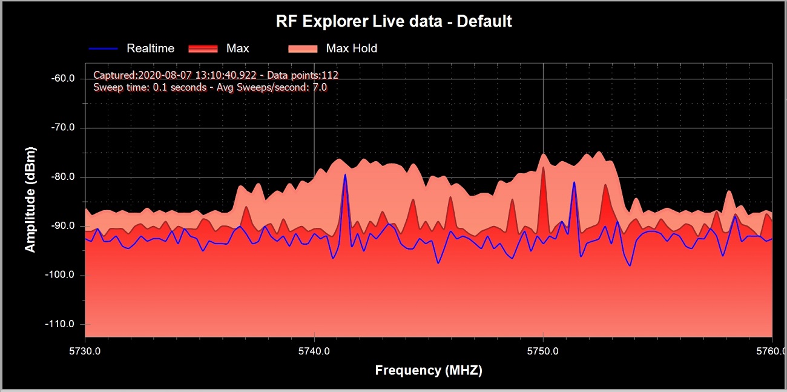Click the chart title RF Explorer Live data
This screenshot has width=787, height=392.
tap(393, 21)
